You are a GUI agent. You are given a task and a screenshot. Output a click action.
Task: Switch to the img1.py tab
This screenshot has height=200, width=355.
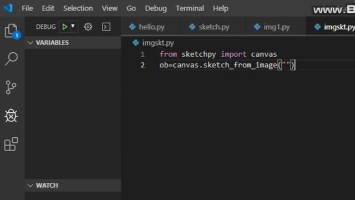pyautogui.click(x=276, y=27)
